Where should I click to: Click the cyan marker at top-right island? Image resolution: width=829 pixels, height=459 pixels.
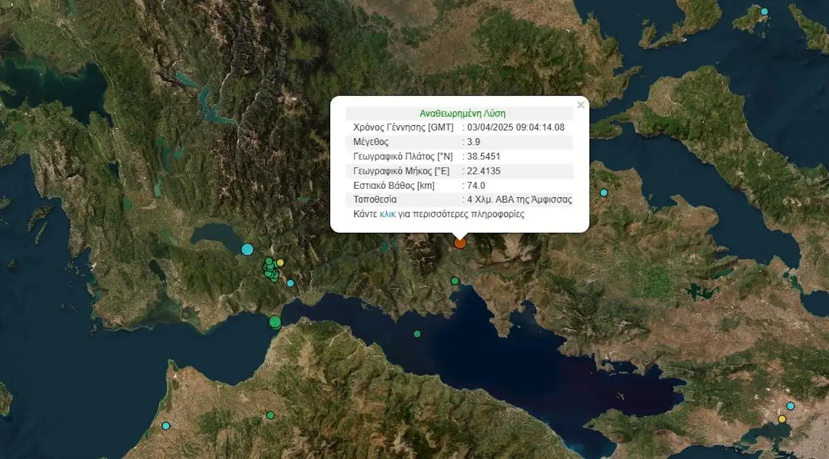764,12
